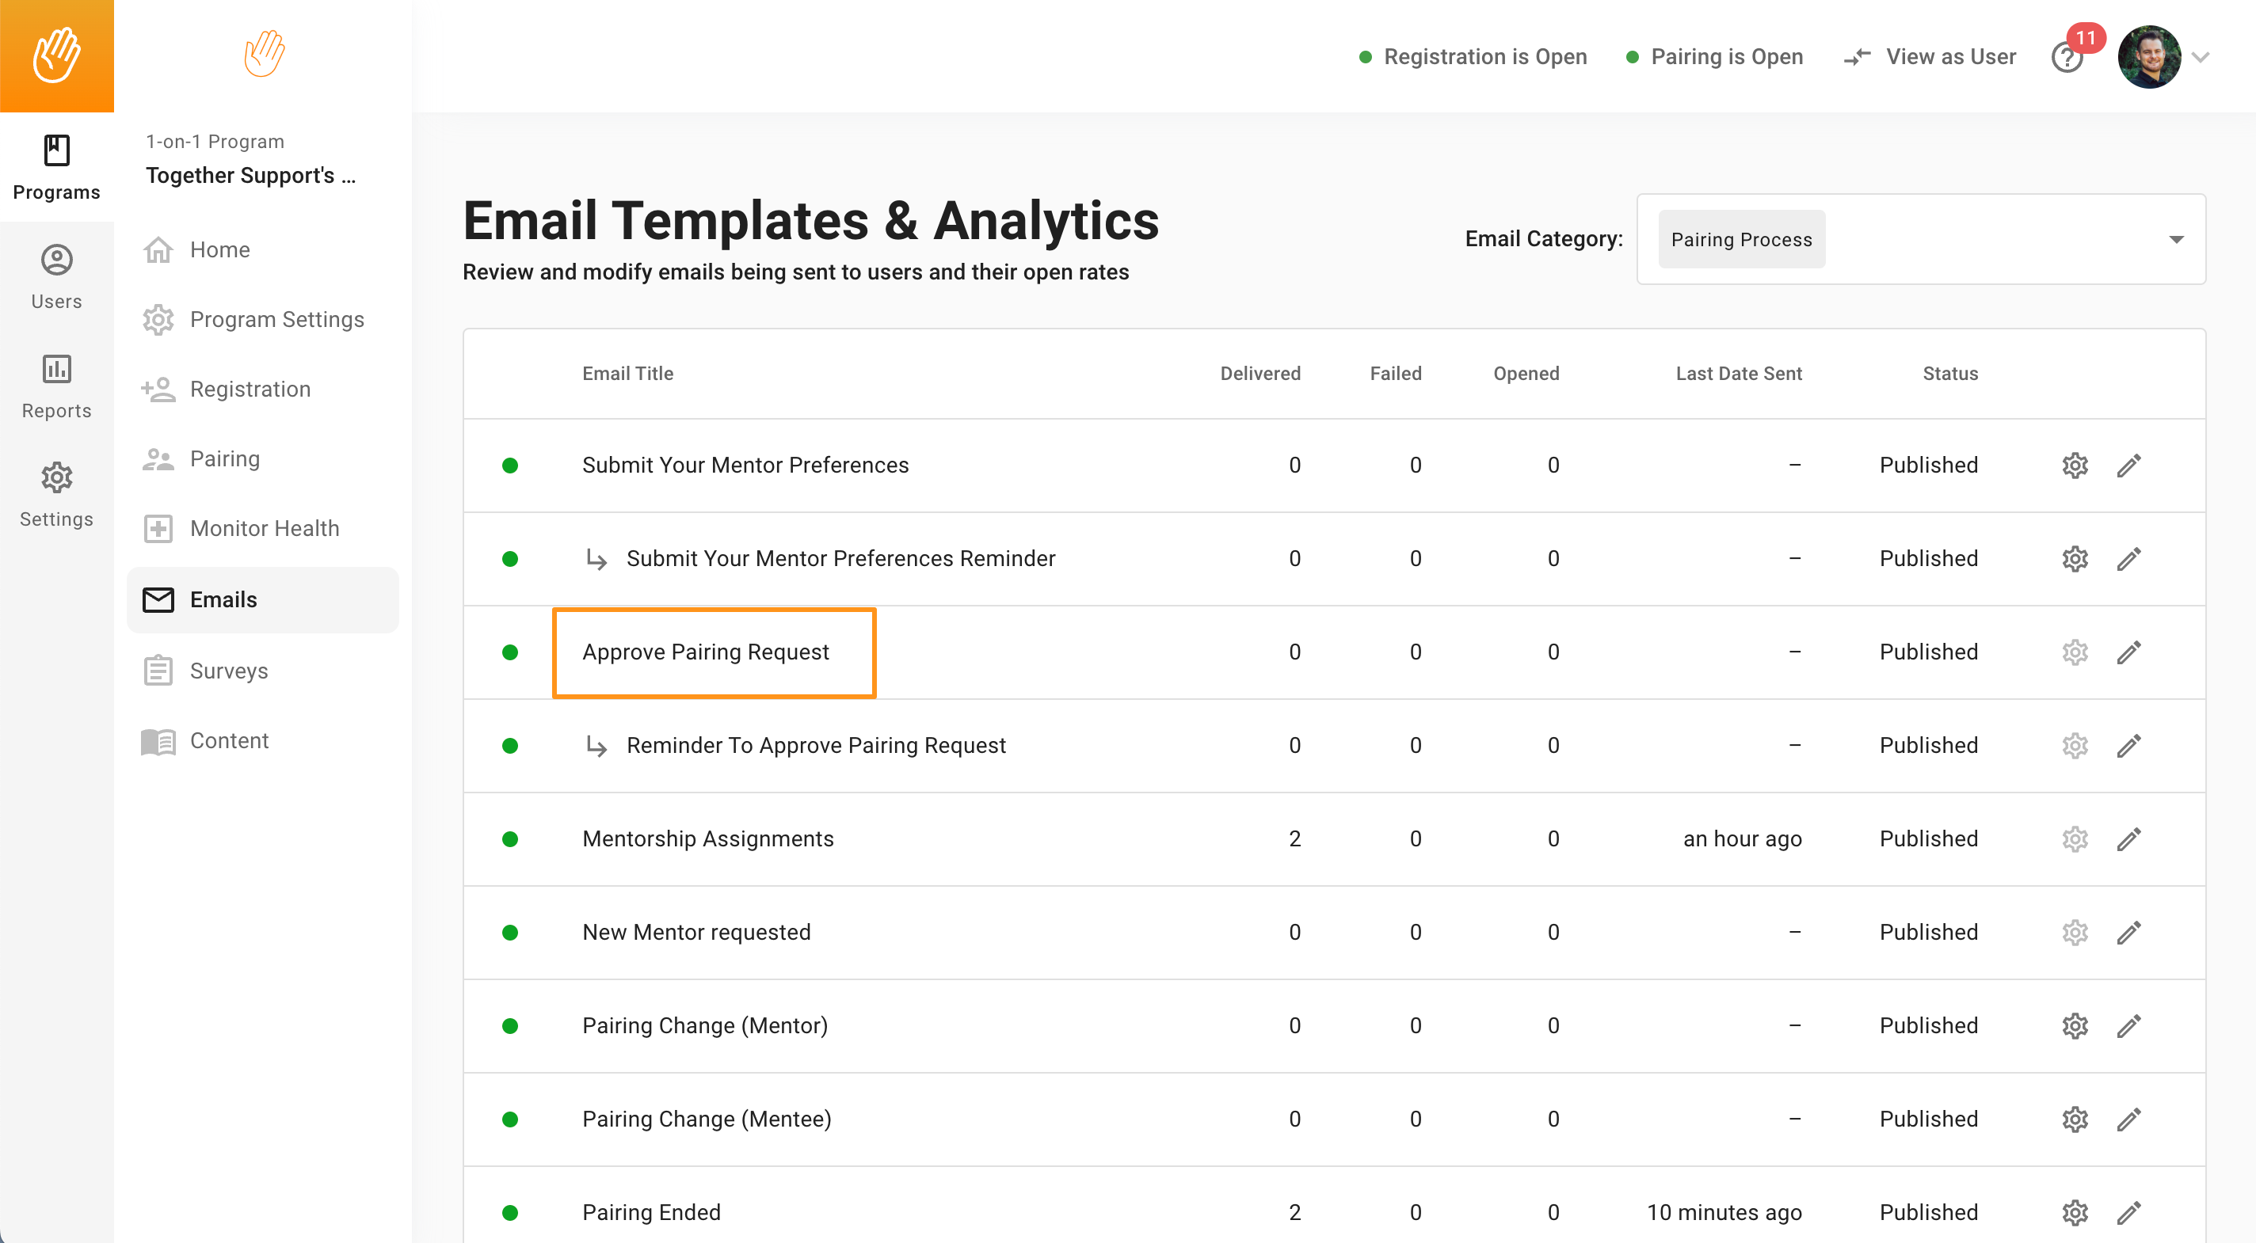
Task: Edit Submit Your Mentor Preferences email
Action: [x=2129, y=466]
